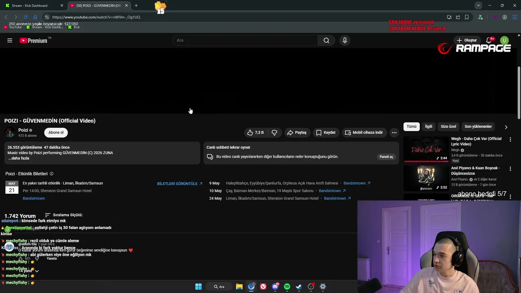Open browser home page button
Viewport: 521px width, 293px height.
coord(35,17)
